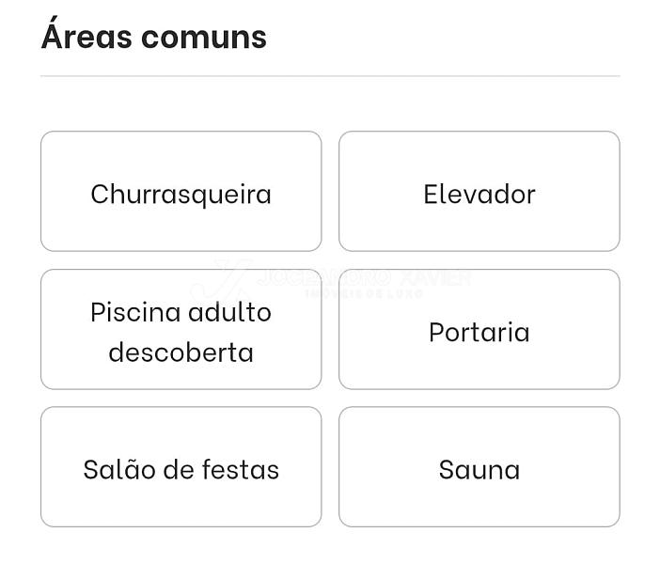Click the word 'Churrasqueira' label text
The image size is (660, 564).
[181, 194]
